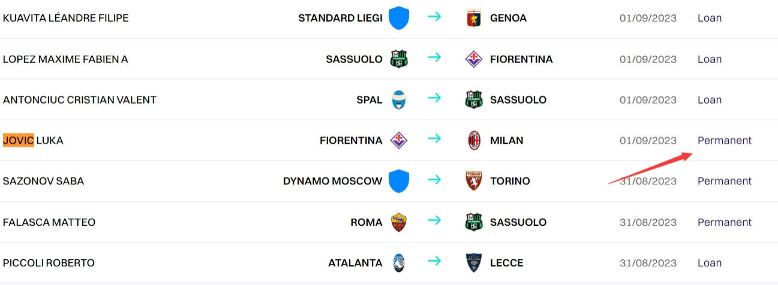Click DYNAMO MOSCOW team name

[333, 181]
